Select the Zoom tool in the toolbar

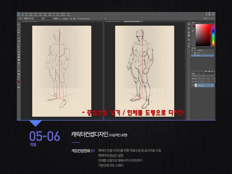19,77
